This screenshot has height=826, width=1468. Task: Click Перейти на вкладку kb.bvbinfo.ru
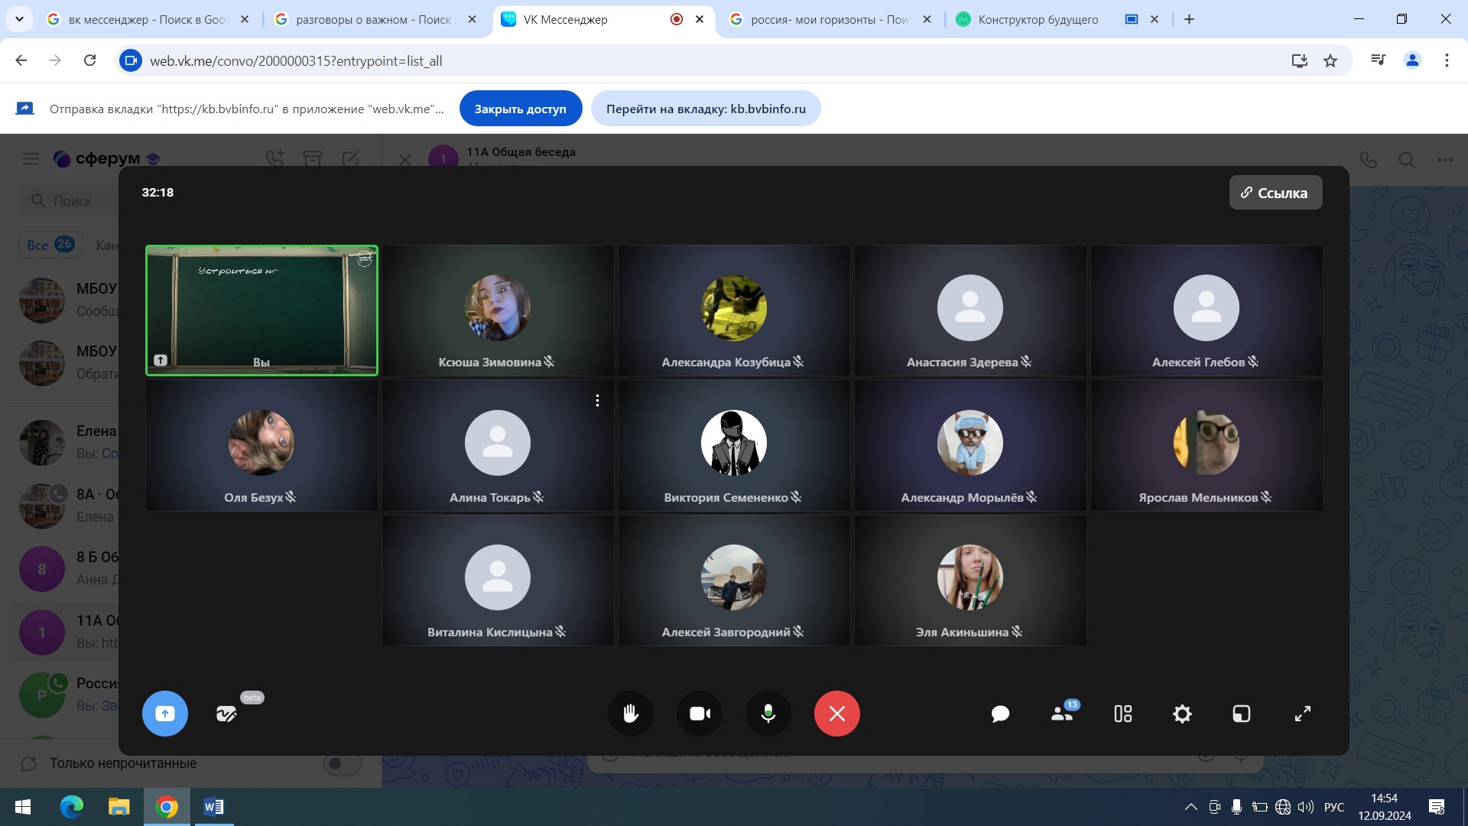(x=706, y=109)
